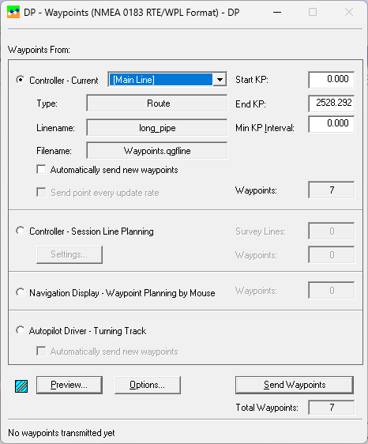Click the Send Waypoints button
Screen dimensions: 368x444
[295, 385]
